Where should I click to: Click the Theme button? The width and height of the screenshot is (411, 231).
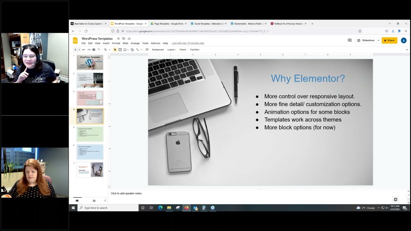coord(183,50)
